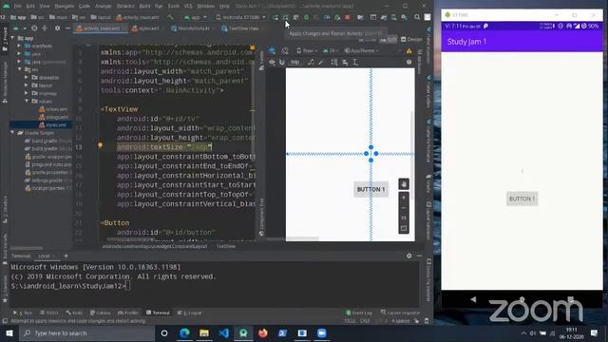
Task: Click the zoom to fit screen icon
Action: [x=404, y=228]
